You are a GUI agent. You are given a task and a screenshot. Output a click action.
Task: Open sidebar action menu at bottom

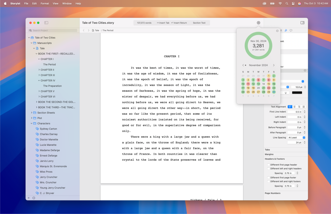point(34,198)
